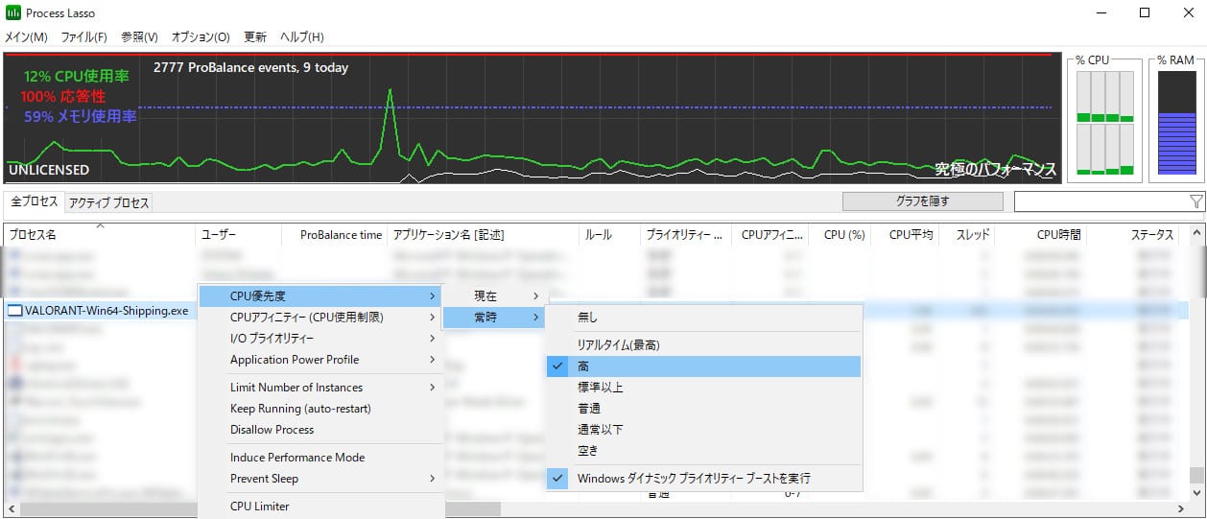Toggle Windows ダイナミック プライオリティー ブースト option
1207x519 pixels.
693,478
